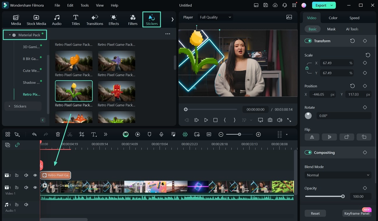Take a snapshot with the camera icon
The width and height of the screenshot is (378, 221).
click(x=270, y=120)
